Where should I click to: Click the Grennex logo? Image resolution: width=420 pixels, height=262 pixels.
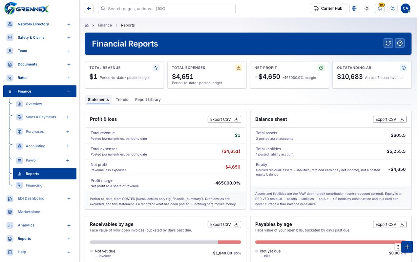(27, 8)
